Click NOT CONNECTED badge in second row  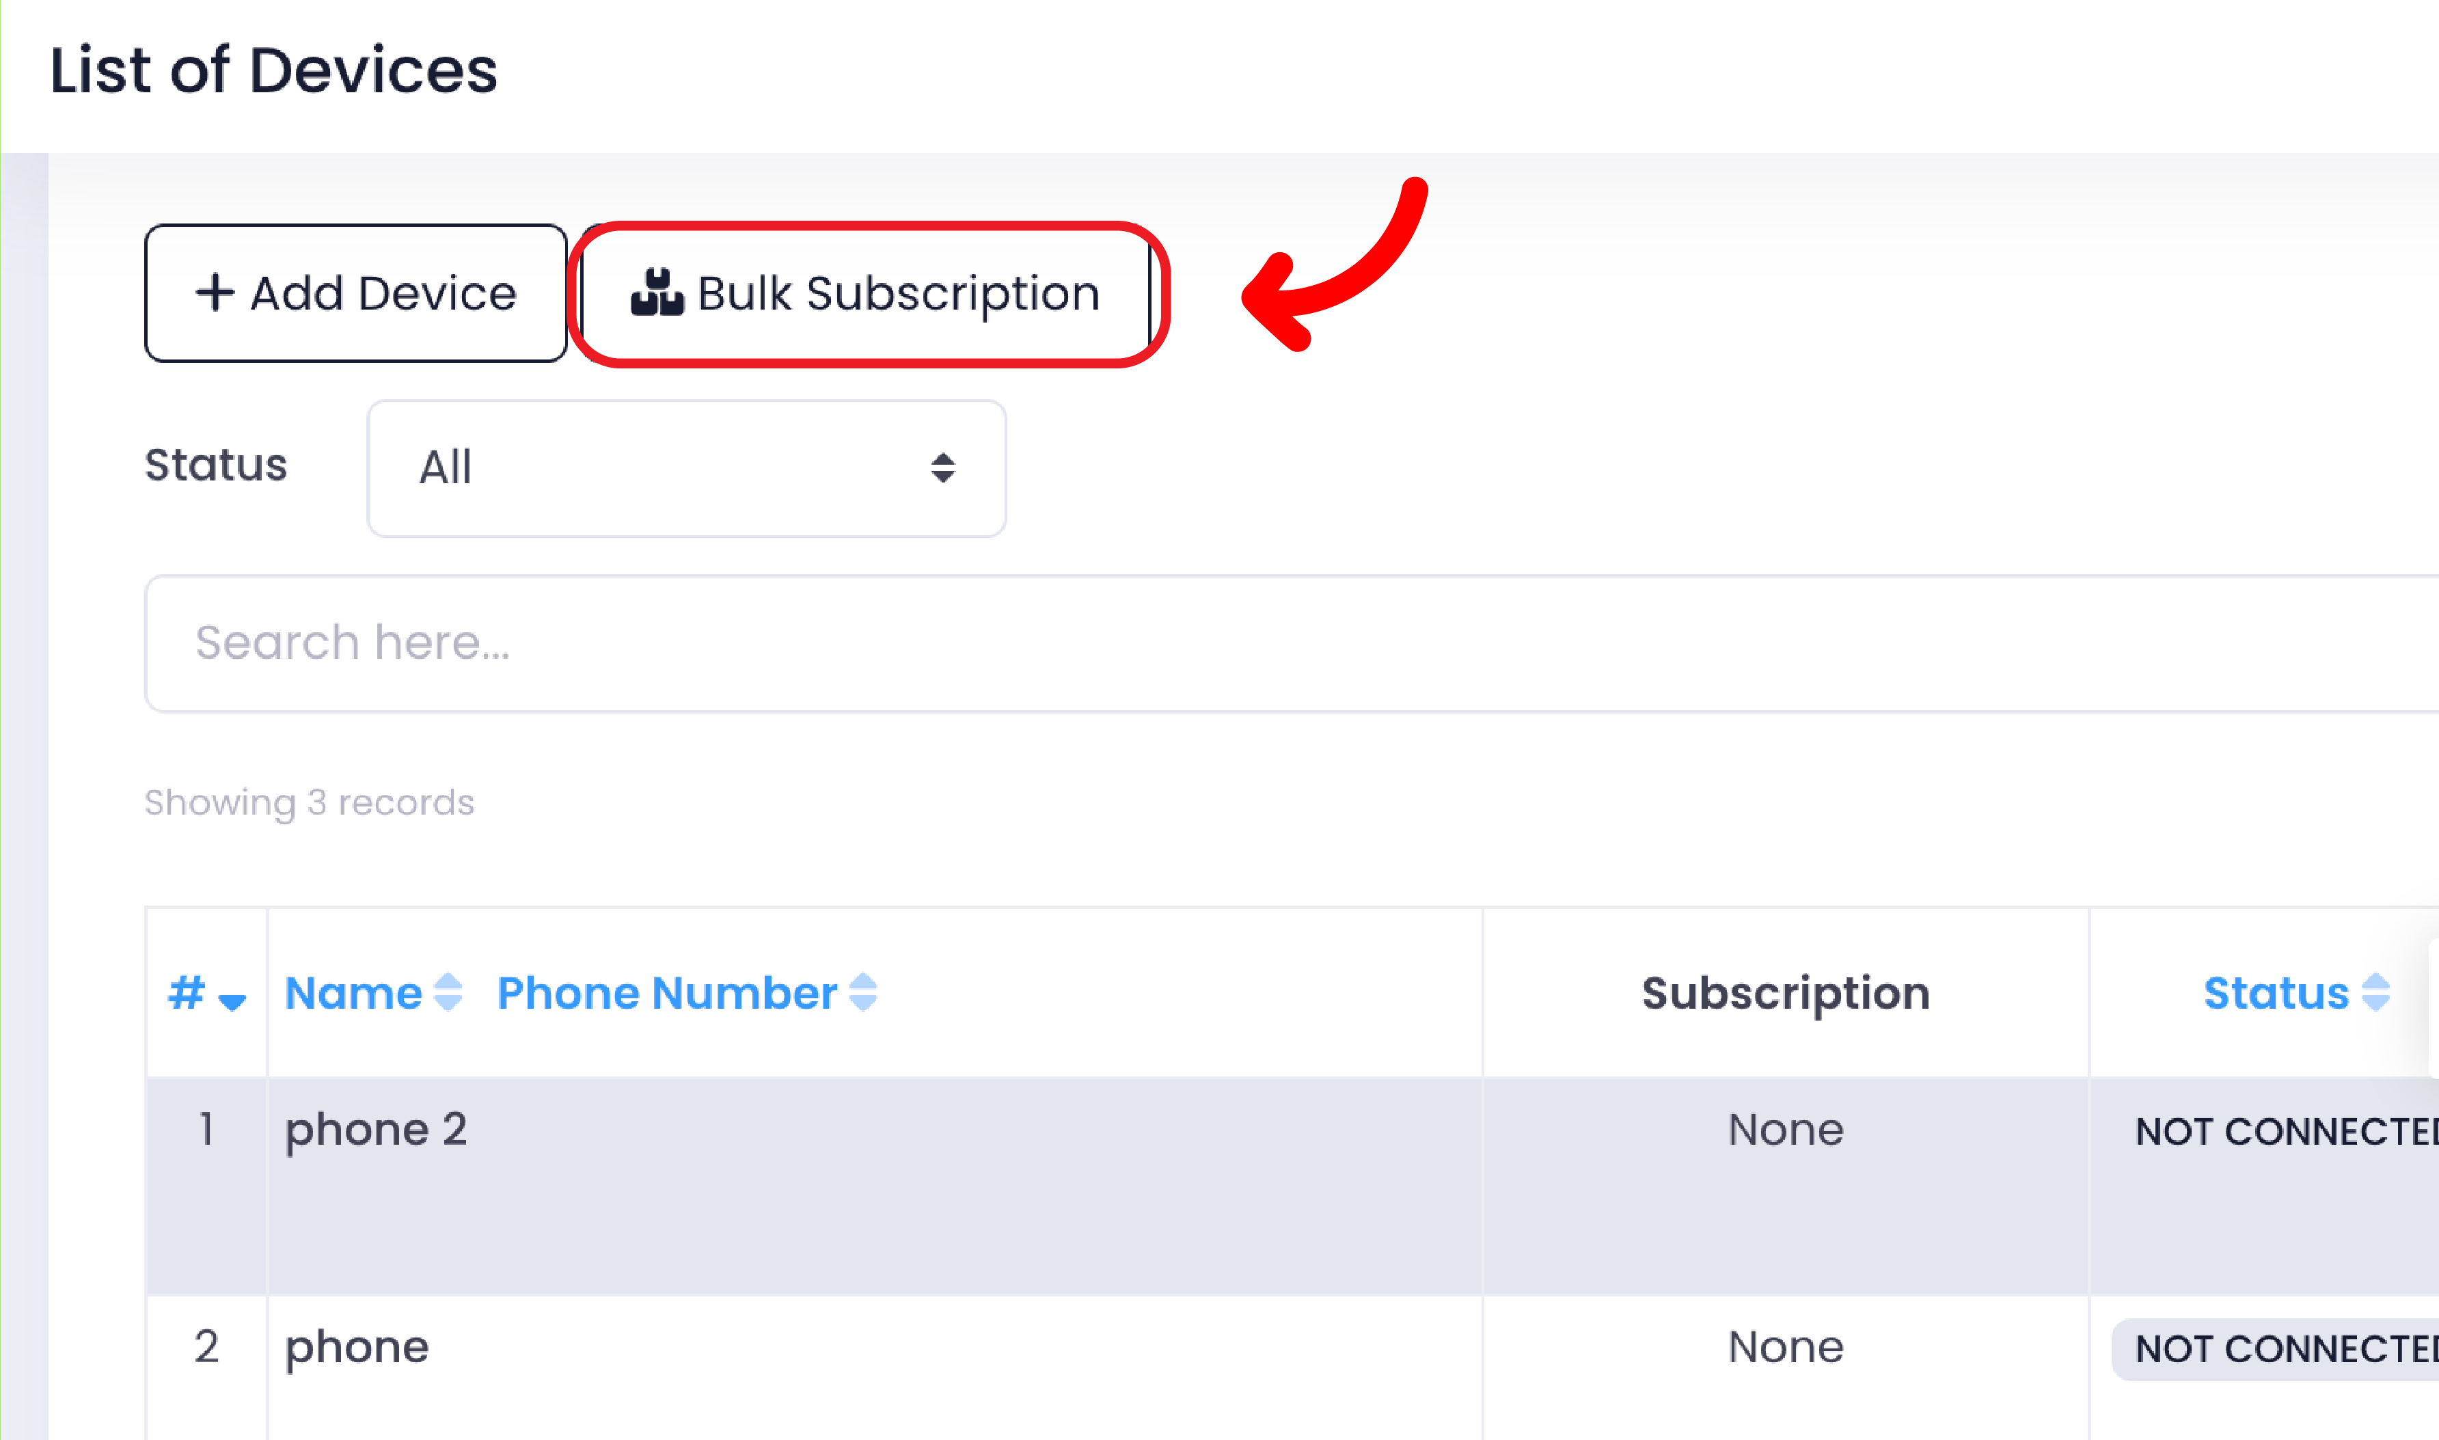pyautogui.click(x=2285, y=1349)
